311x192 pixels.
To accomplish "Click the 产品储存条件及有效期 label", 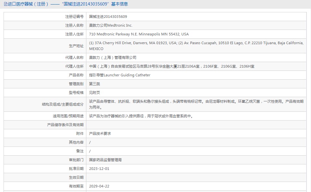I will (65, 125).
